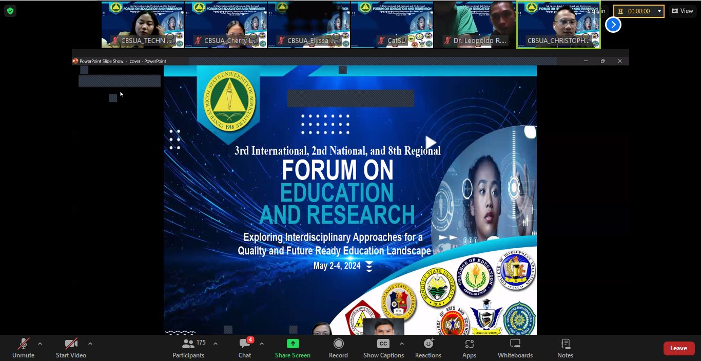Turn on Show Captions

pos(383,348)
